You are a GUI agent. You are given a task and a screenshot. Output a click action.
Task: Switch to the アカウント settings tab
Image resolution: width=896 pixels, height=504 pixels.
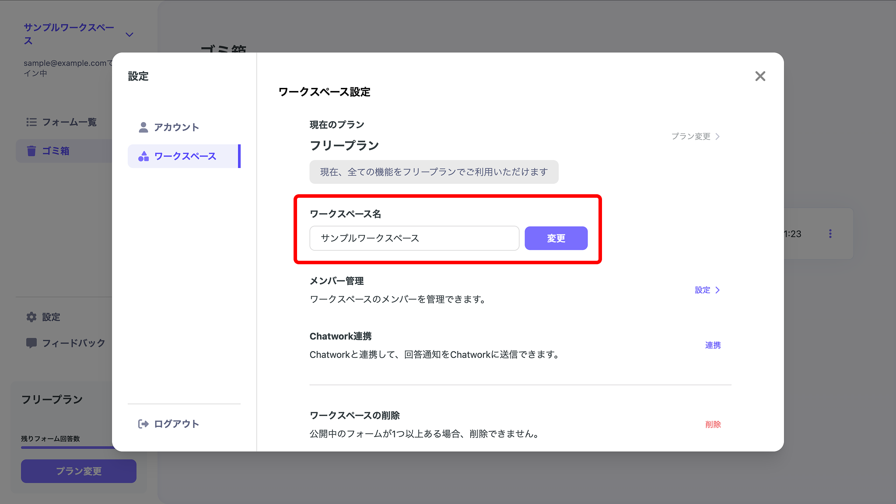(x=176, y=126)
